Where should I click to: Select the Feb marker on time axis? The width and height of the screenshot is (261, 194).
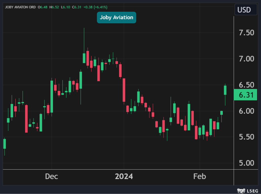(199, 176)
